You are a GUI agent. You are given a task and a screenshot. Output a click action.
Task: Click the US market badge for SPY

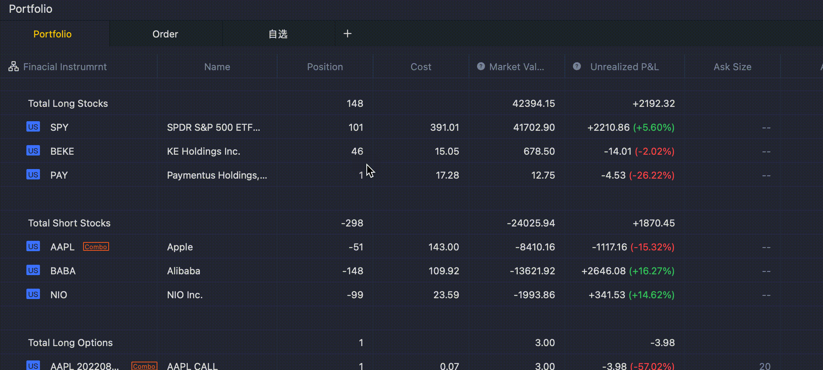point(33,127)
